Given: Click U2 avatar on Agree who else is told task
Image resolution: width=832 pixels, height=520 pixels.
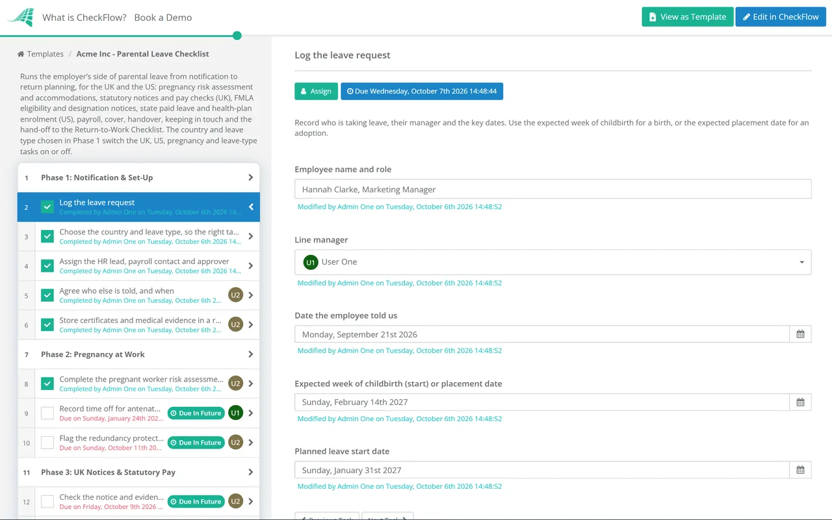Looking at the screenshot, I should click(x=235, y=295).
